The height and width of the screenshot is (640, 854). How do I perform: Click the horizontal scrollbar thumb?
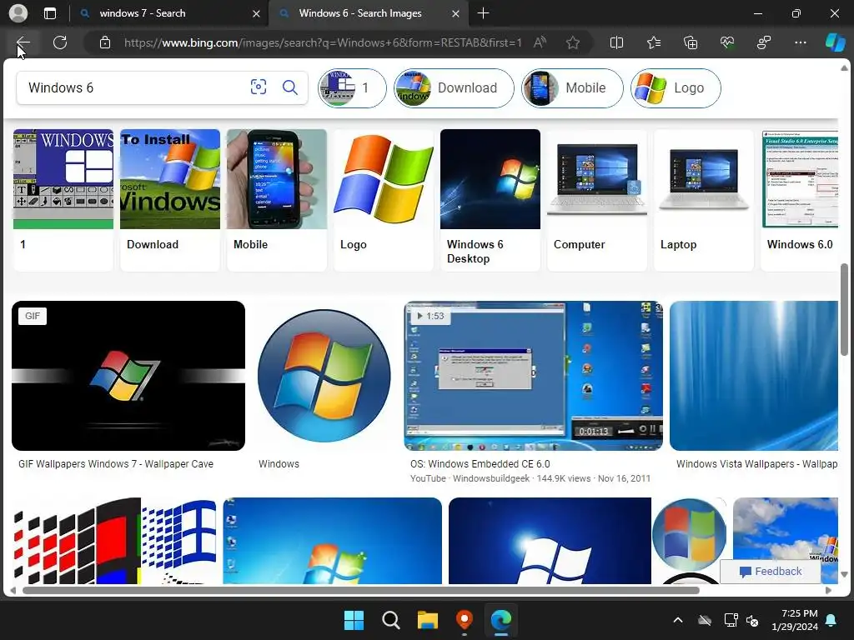[360, 590]
